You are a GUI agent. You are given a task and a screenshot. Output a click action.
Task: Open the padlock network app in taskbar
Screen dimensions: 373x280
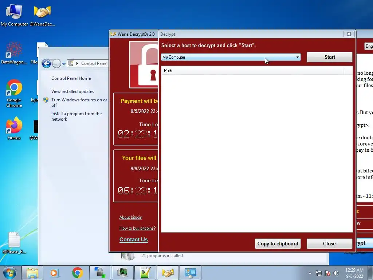(100, 273)
